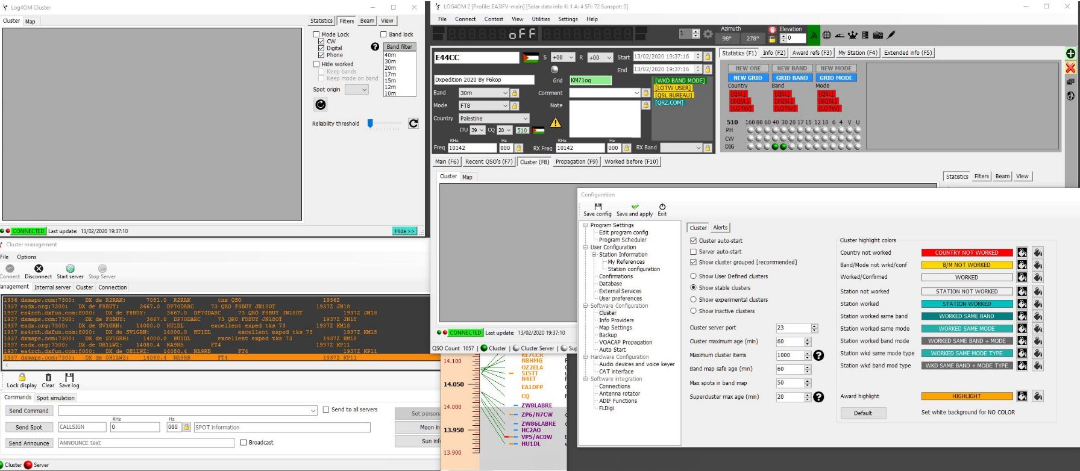
Task: Click the GRID BAND button
Action: click(791, 78)
